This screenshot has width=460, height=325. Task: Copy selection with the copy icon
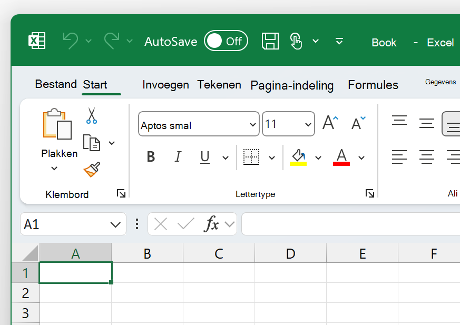(92, 143)
